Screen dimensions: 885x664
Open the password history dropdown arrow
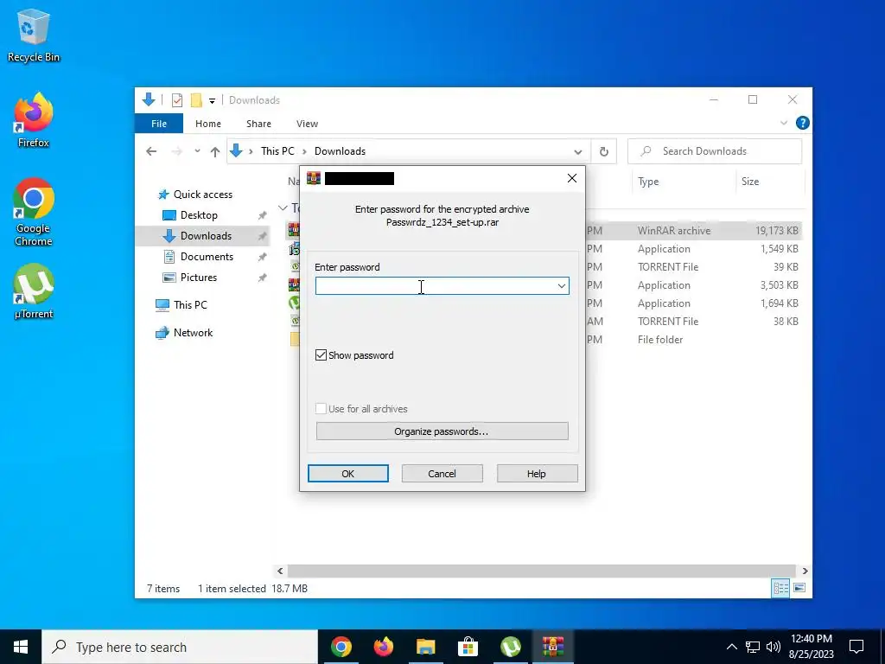pyautogui.click(x=562, y=286)
